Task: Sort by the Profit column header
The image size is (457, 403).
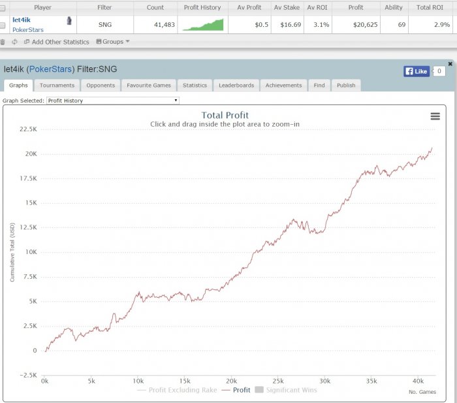Action: (356, 8)
